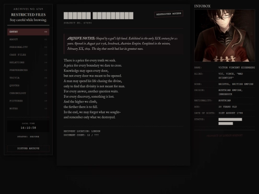Open QUOTES section
259x194 pixels.
point(28,85)
